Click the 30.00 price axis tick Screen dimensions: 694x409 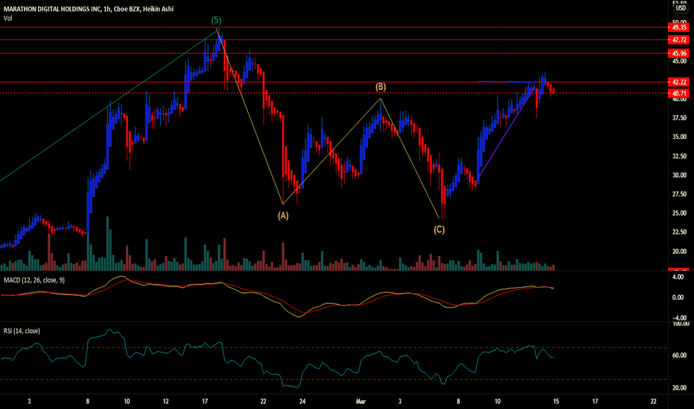[679, 175]
